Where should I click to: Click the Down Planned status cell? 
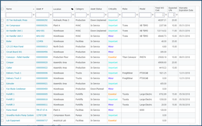tap(97, 89)
